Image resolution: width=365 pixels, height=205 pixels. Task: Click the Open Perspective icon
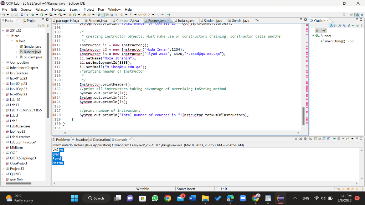pyautogui.click(x=351, y=15)
